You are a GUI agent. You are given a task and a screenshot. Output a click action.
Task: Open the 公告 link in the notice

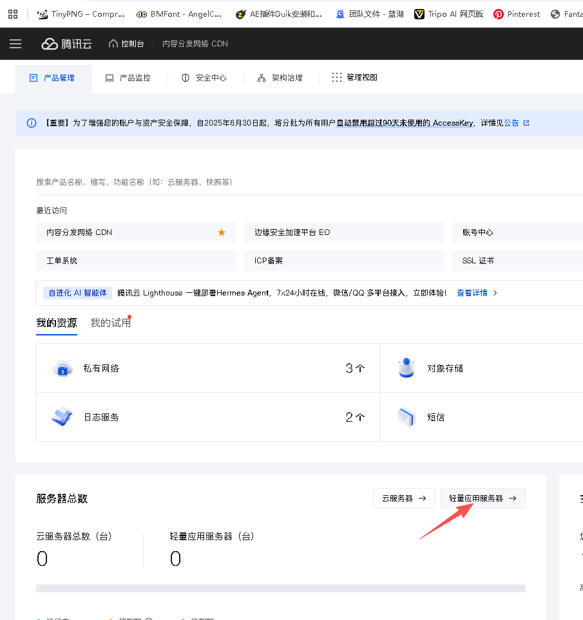pyautogui.click(x=511, y=123)
